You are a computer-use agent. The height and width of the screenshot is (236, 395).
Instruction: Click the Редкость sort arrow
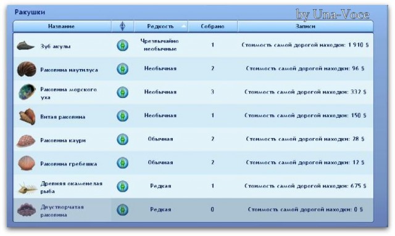click(x=184, y=26)
